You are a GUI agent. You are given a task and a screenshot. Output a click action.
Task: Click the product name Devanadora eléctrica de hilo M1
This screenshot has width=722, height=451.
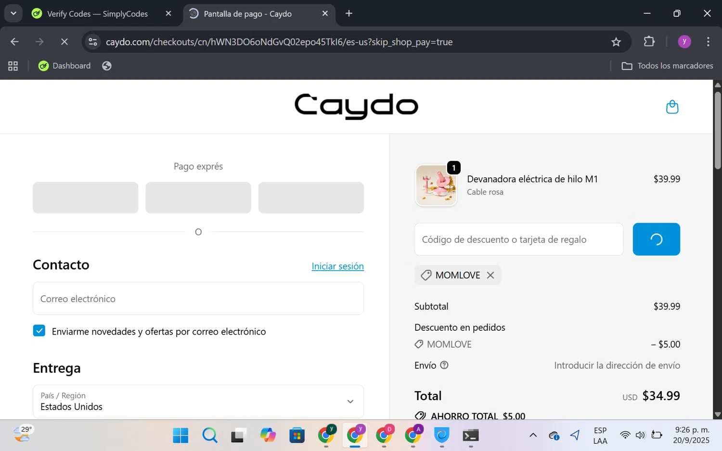pos(532,179)
